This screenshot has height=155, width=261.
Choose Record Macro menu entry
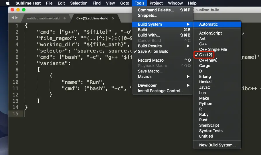point(163,60)
